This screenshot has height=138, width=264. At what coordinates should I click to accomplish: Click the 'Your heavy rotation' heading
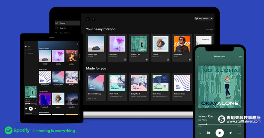coord(101,29)
